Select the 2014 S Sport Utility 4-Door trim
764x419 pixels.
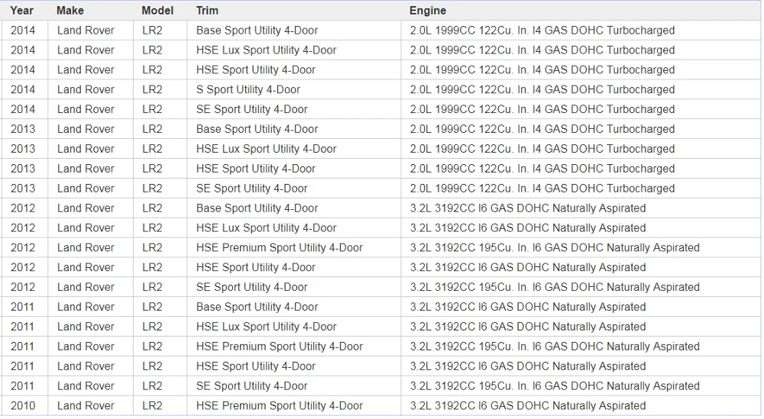click(x=248, y=89)
